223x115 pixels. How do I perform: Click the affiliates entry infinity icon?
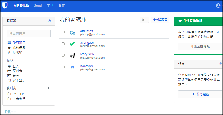(x=73, y=33)
